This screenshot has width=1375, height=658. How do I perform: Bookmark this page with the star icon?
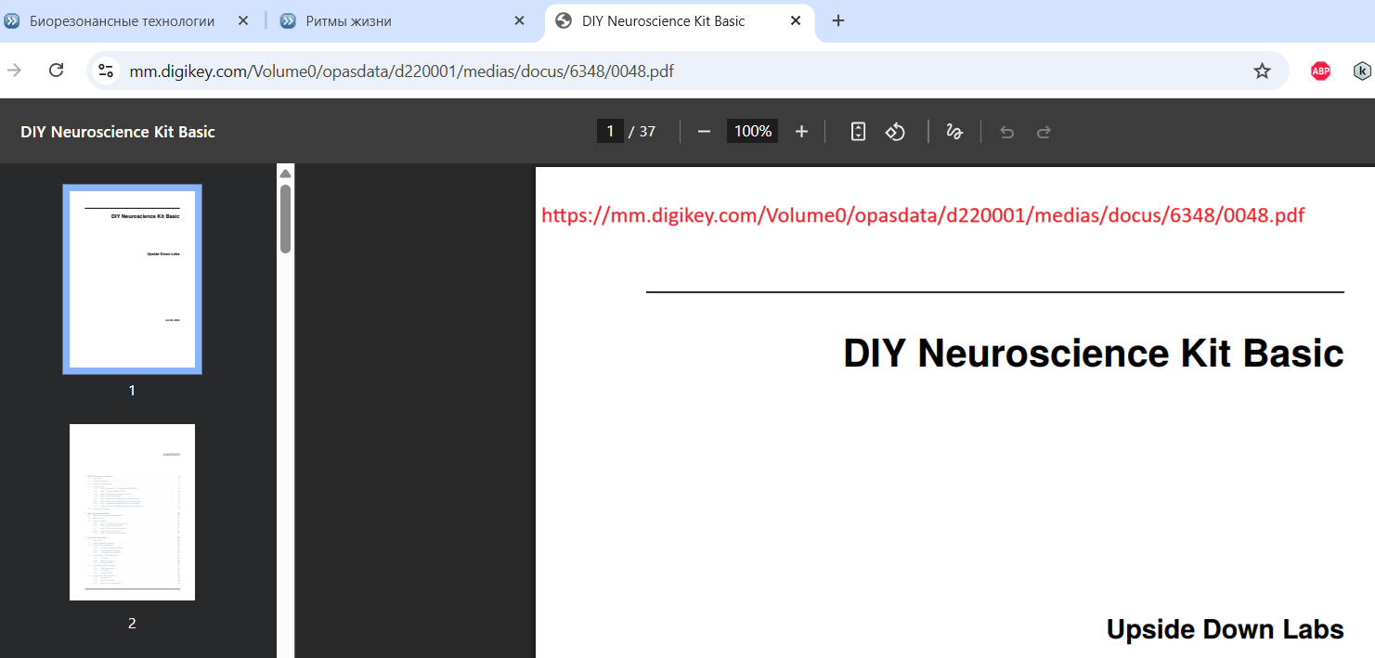click(x=1262, y=71)
